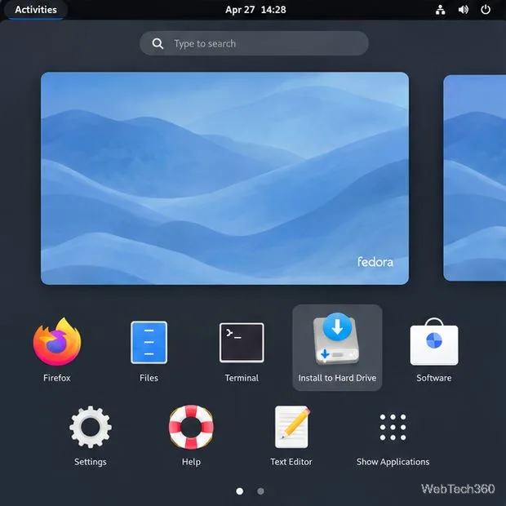Select the main Fedora workspace thumbnail

tap(224, 178)
